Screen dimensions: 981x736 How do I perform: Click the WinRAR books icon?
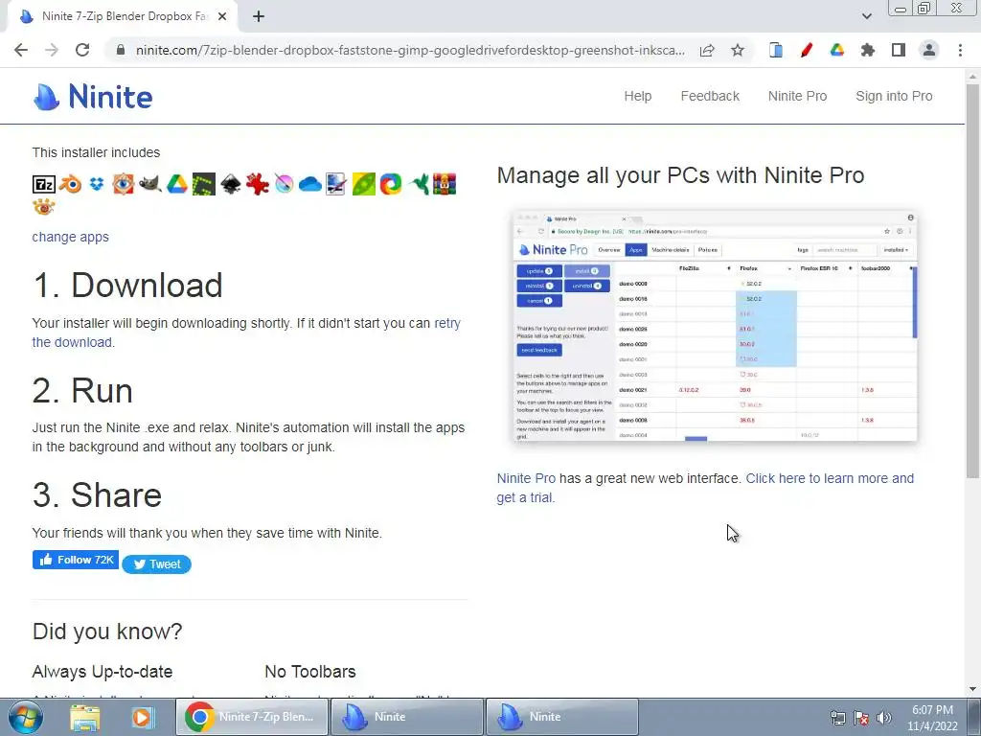(x=445, y=184)
